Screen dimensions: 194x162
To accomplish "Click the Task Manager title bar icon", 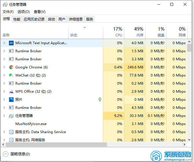I will 5,5.
